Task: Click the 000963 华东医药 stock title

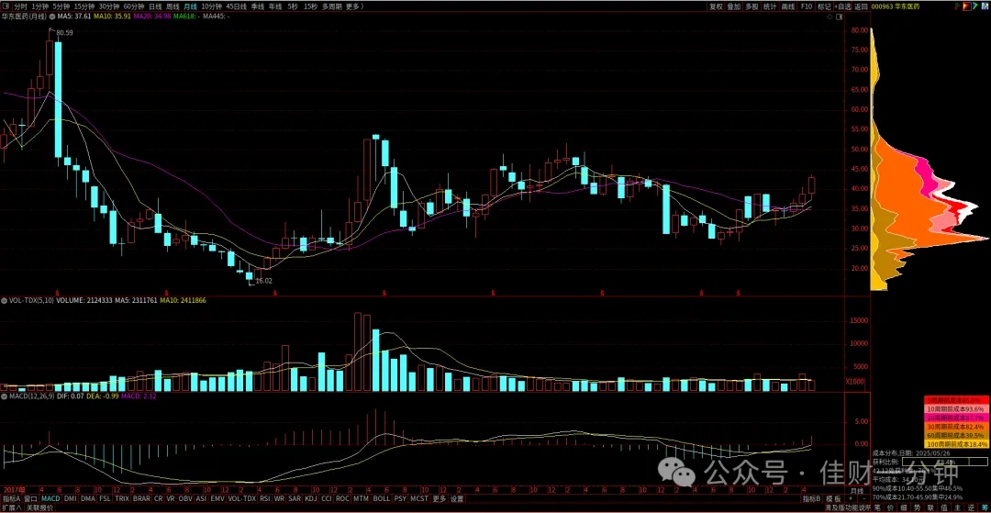Action: pyautogui.click(x=896, y=7)
